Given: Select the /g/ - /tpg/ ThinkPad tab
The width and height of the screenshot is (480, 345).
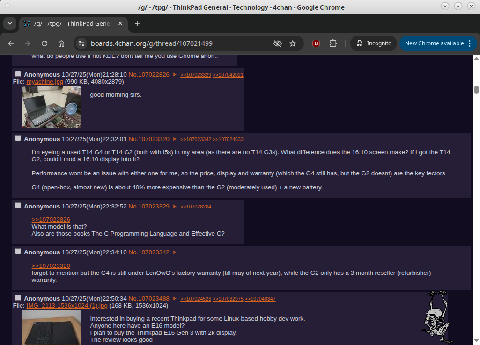Looking at the screenshot, I should (x=74, y=23).
